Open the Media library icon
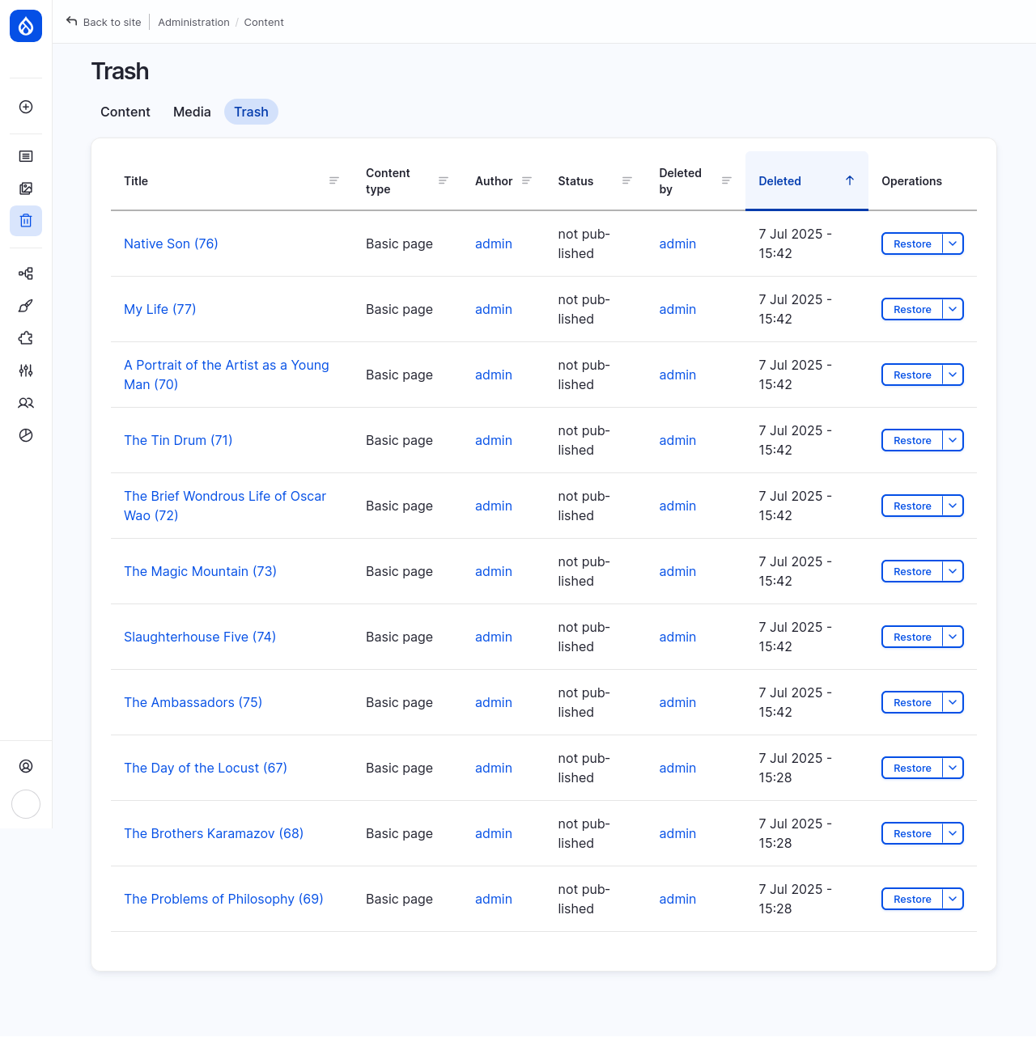This screenshot has width=1036, height=1046. click(x=25, y=188)
